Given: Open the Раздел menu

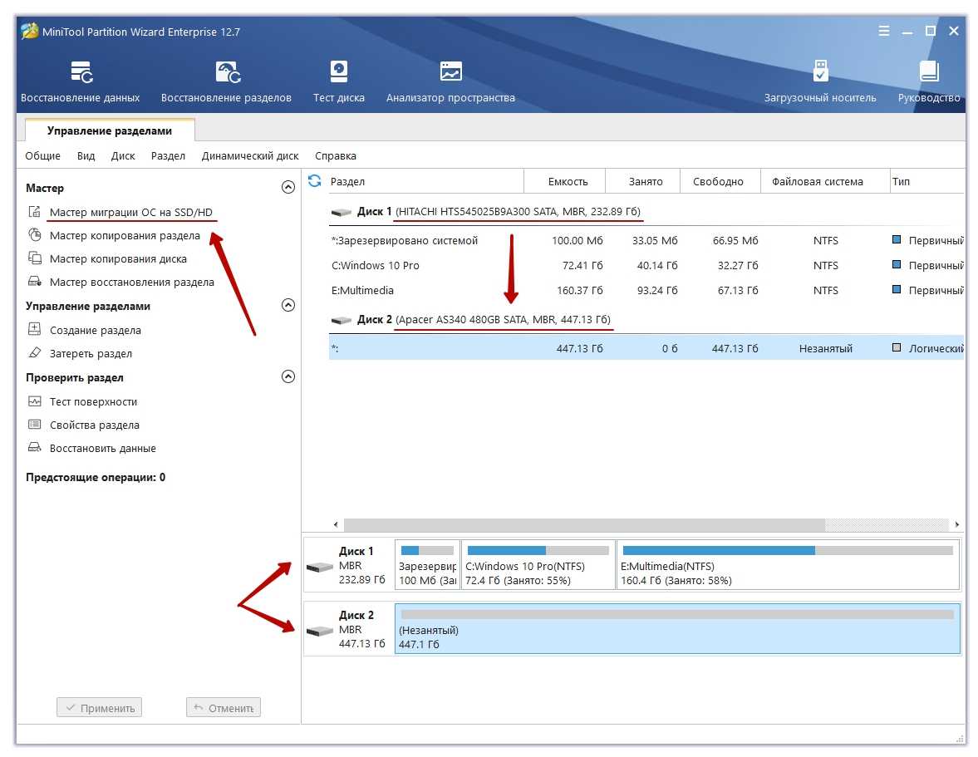Looking at the screenshot, I should click(168, 156).
